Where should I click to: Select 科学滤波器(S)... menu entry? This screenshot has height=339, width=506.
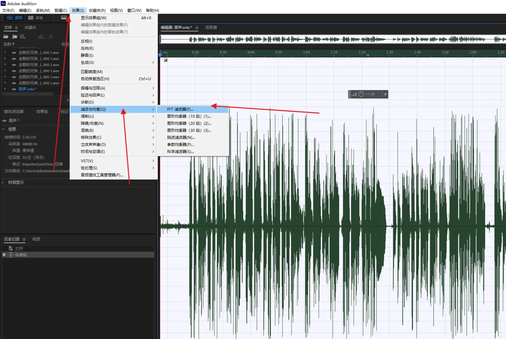pos(193,152)
